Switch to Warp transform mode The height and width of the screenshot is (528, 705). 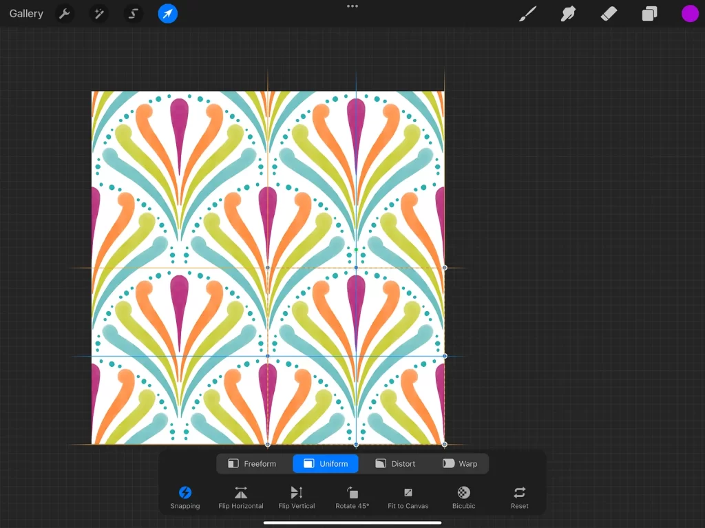pos(460,464)
